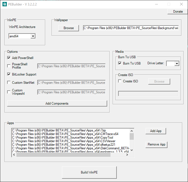Select the dfsetup221 app entry
This screenshot has height=182, width=188.
pos(70,145)
